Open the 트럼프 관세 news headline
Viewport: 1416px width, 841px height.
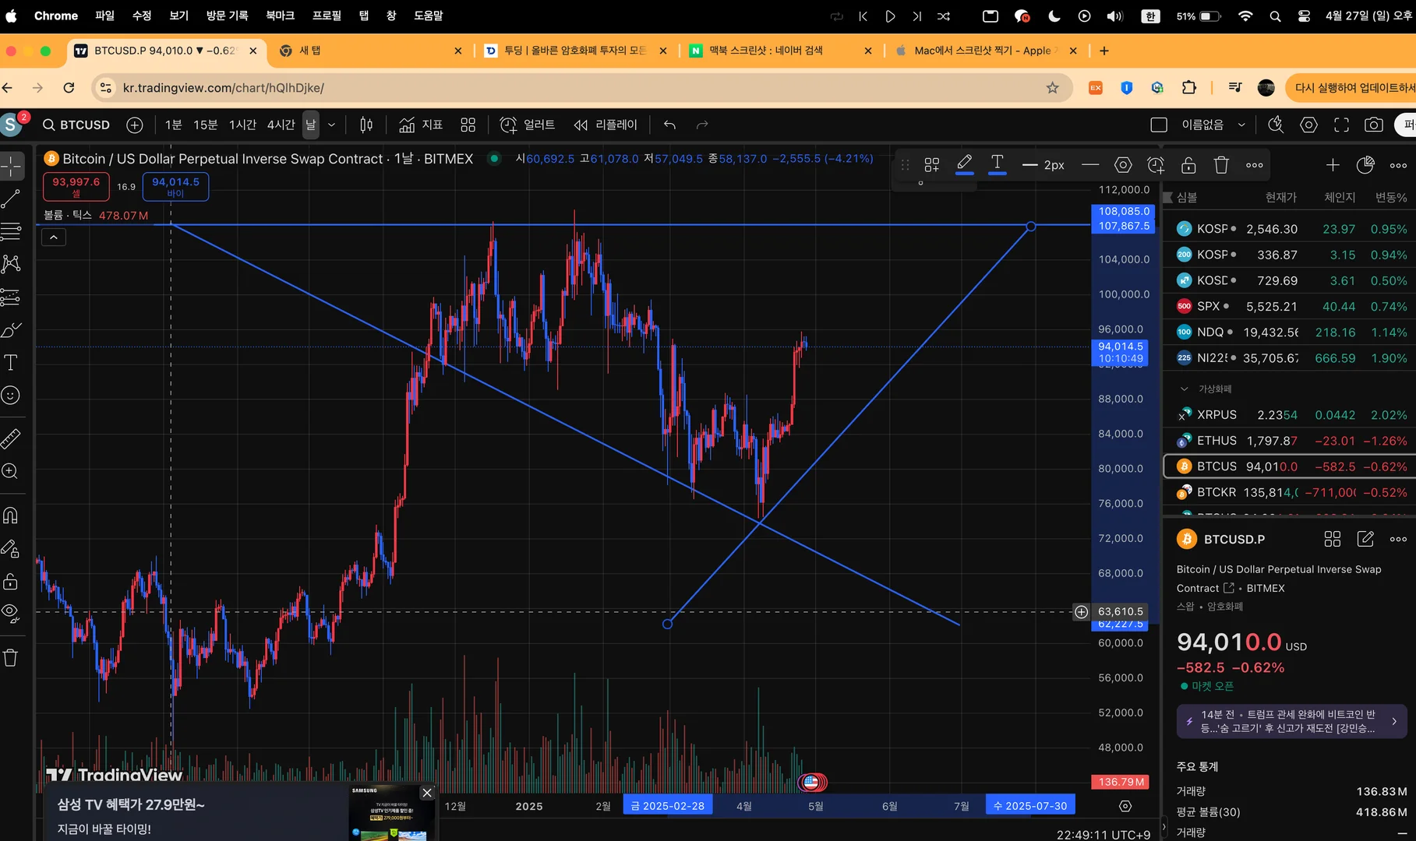coord(1291,721)
